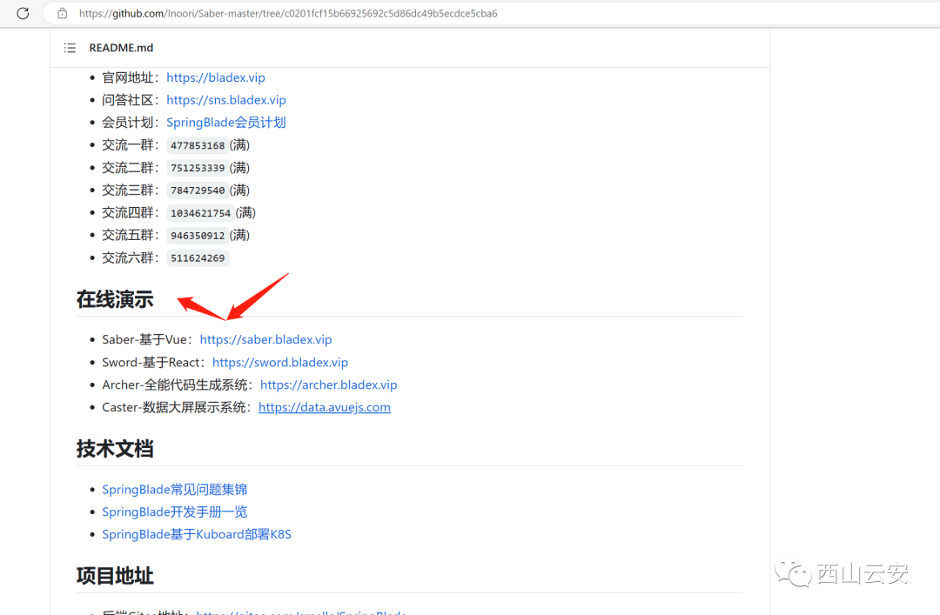The height and width of the screenshot is (615, 940).
Task: Click group number 1034621754
Action: [201, 213]
